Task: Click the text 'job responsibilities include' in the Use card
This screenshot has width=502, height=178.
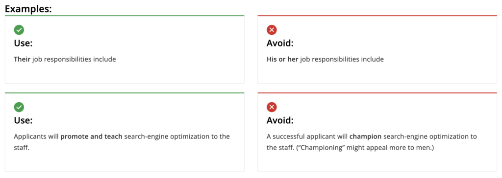Action: tap(74, 60)
